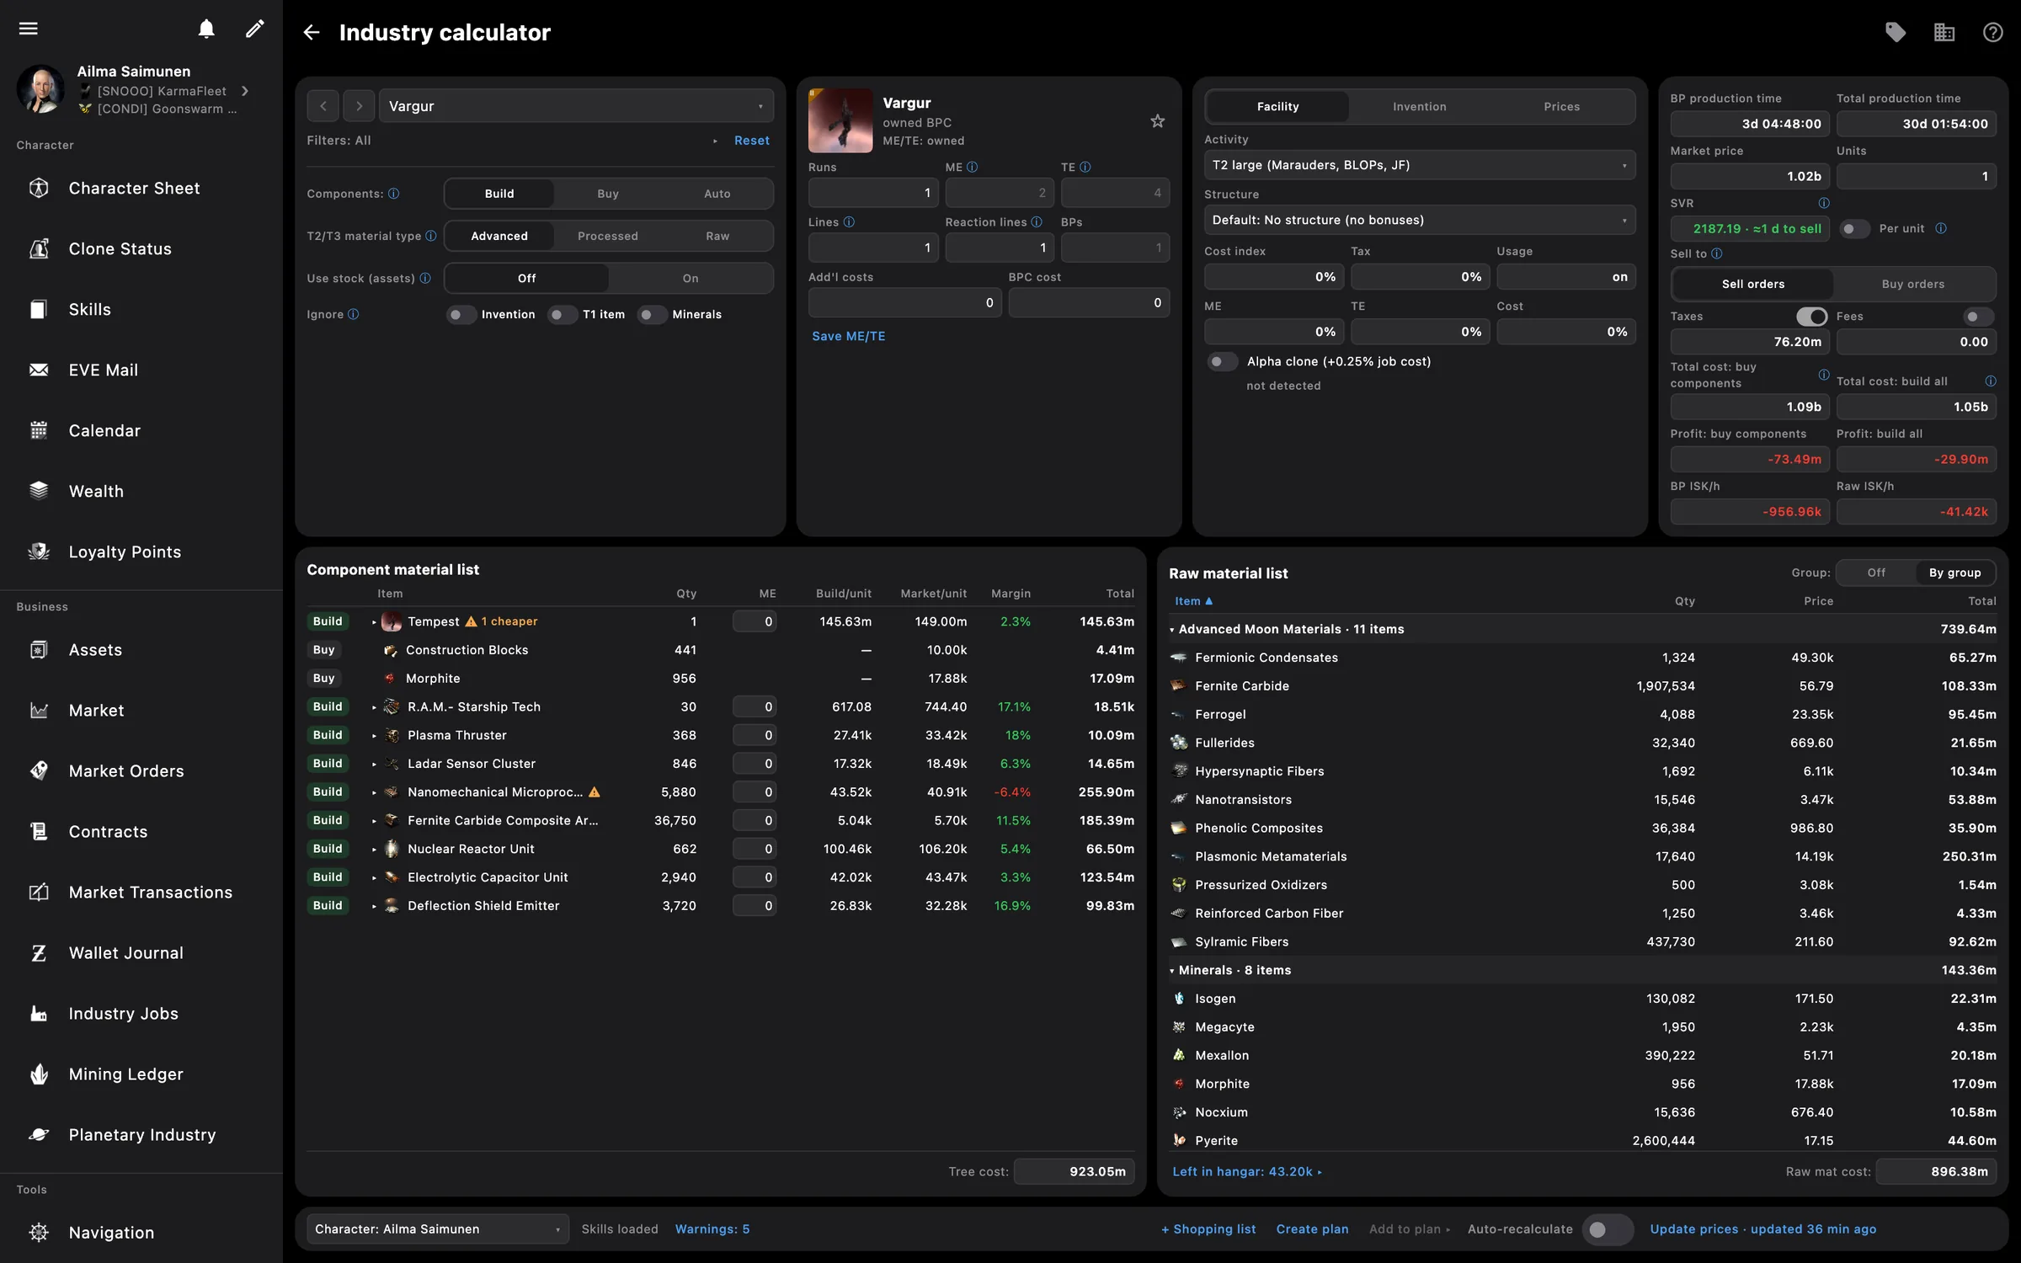Turn off the Taxes switch
The width and height of the screenshot is (2021, 1263).
coord(1811,317)
